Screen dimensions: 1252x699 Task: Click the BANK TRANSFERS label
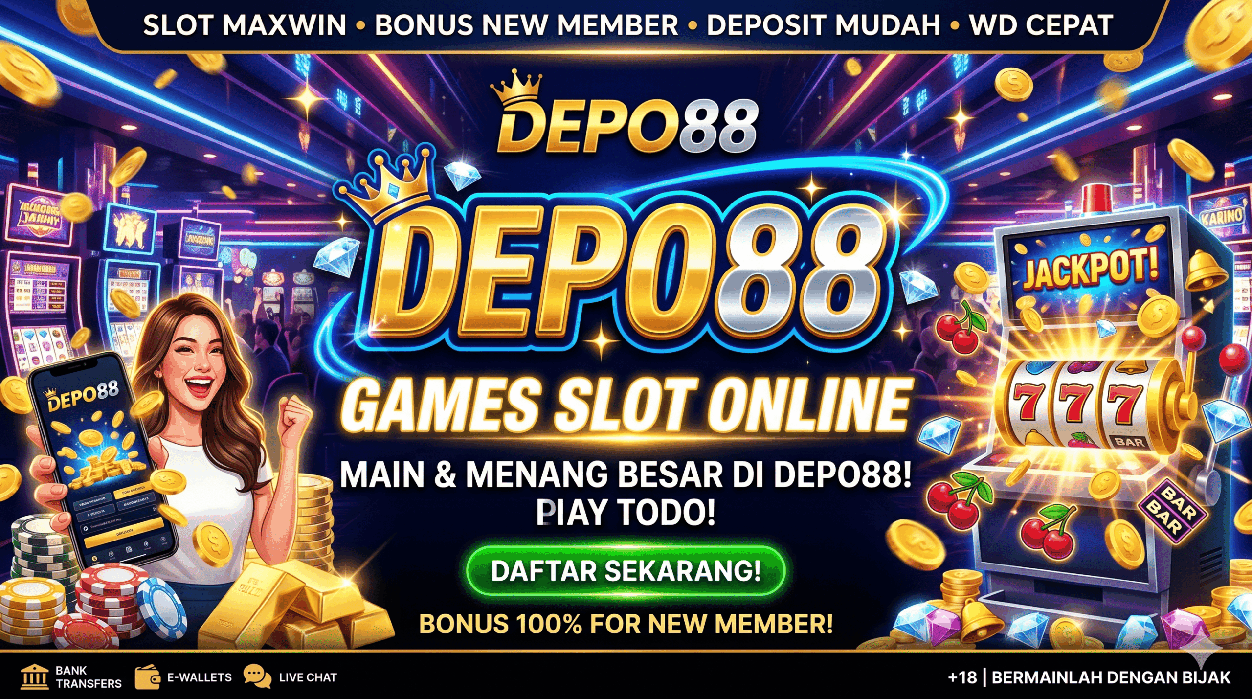[x=89, y=677]
